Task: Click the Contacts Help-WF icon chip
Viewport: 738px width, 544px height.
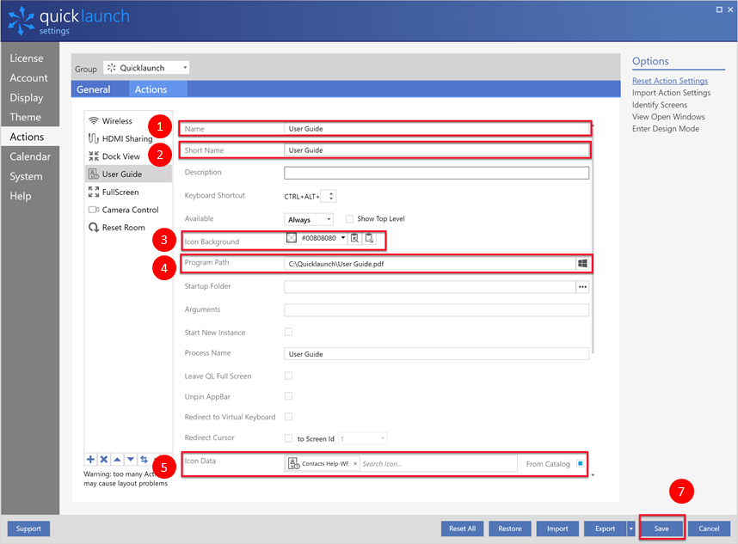Action: [323, 463]
